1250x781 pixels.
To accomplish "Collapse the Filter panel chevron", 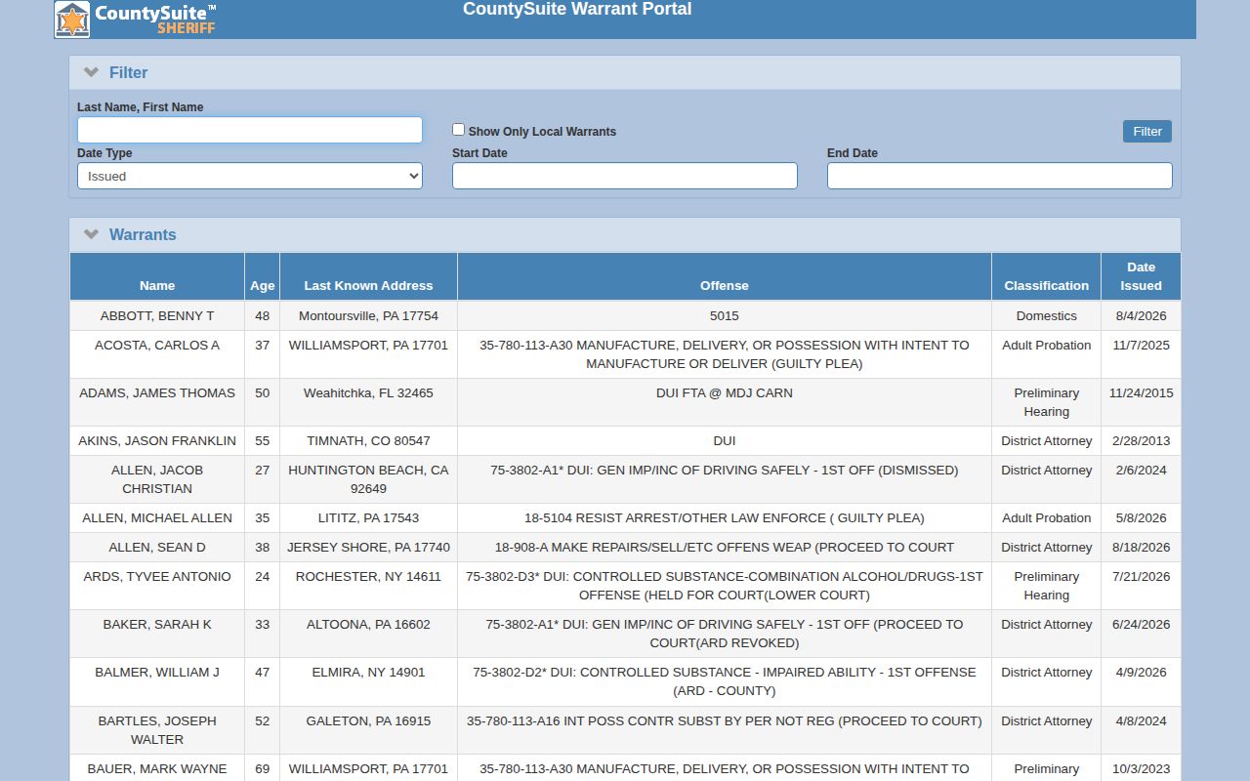I will [92, 72].
